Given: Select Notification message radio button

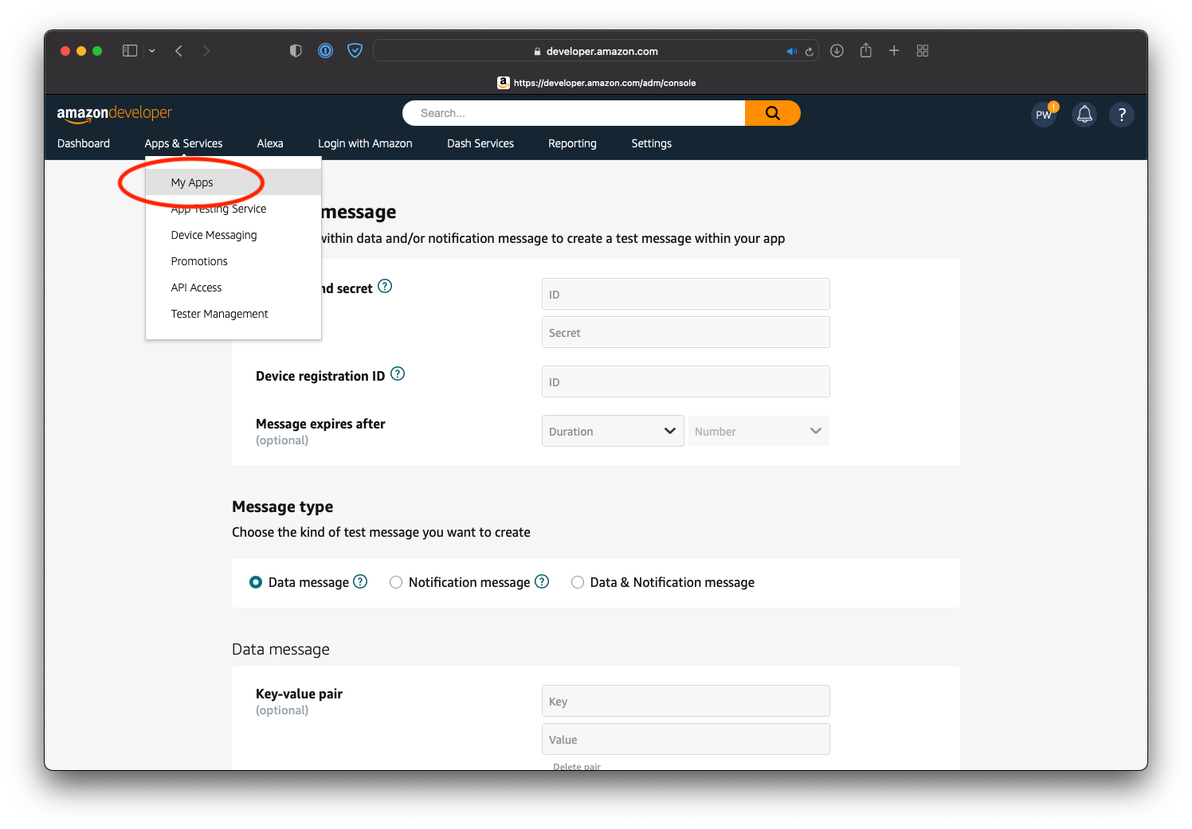Looking at the screenshot, I should point(396,582).
